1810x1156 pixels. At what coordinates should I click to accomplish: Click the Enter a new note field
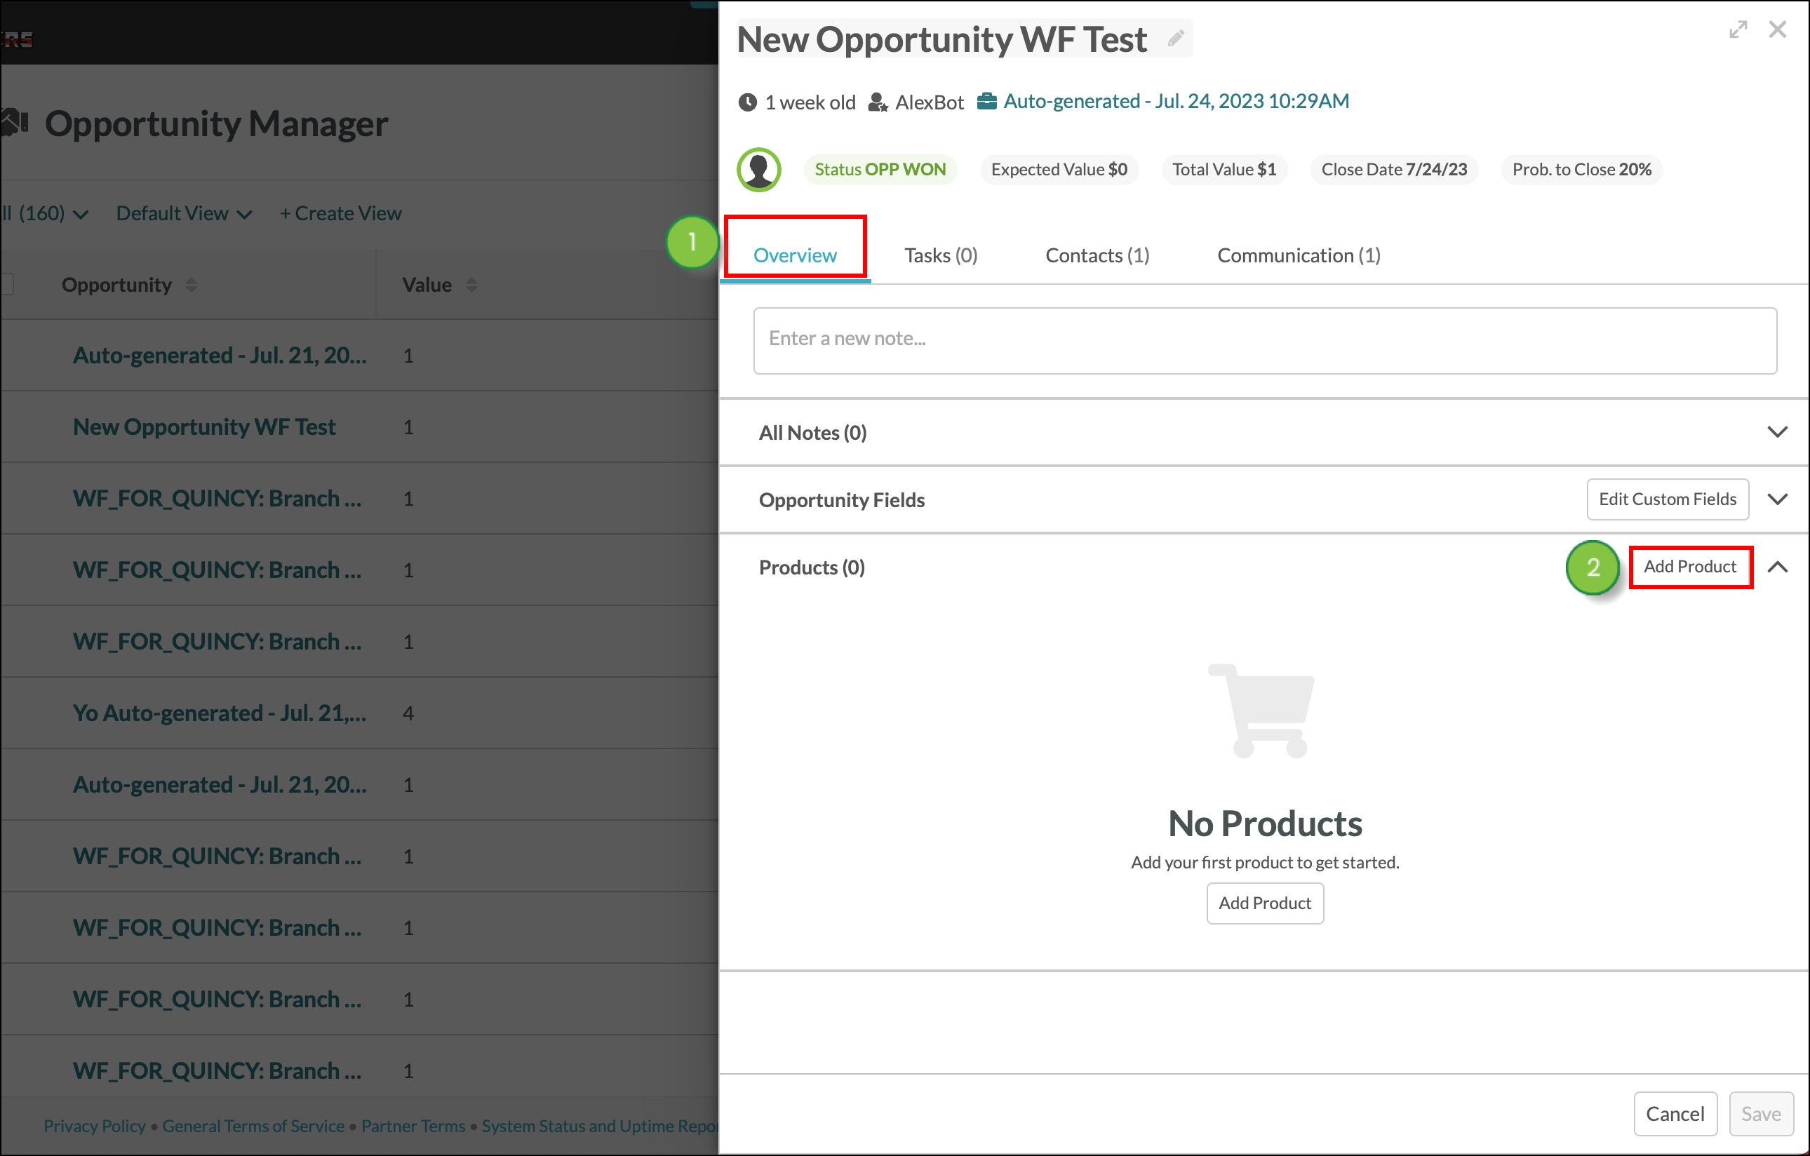(x=1264, y=340)
